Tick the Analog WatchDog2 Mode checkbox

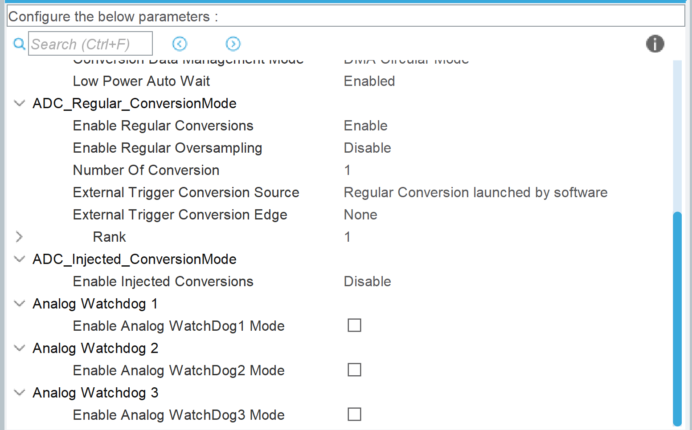tap(354, 370)
